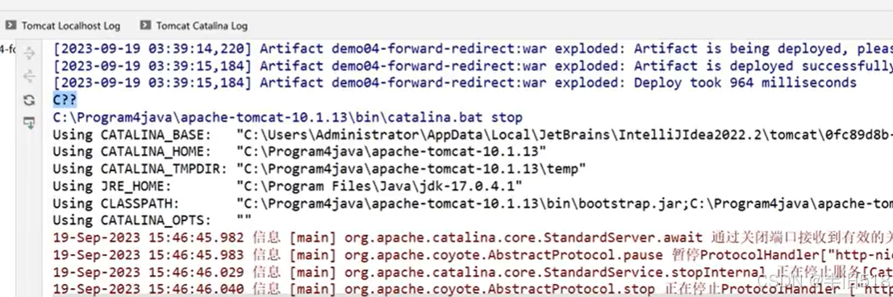Image resolution: width=893 pixels, height=297 pixels.
Task: Open the Tomcat Catalina Log tab
Action: click(x=194, y=26)
